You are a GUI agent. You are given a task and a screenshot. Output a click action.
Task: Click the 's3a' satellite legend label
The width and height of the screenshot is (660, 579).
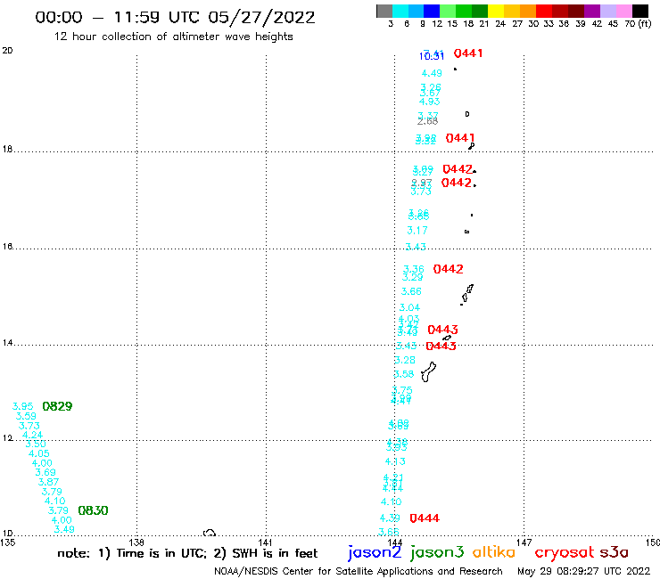coord(614,552)
